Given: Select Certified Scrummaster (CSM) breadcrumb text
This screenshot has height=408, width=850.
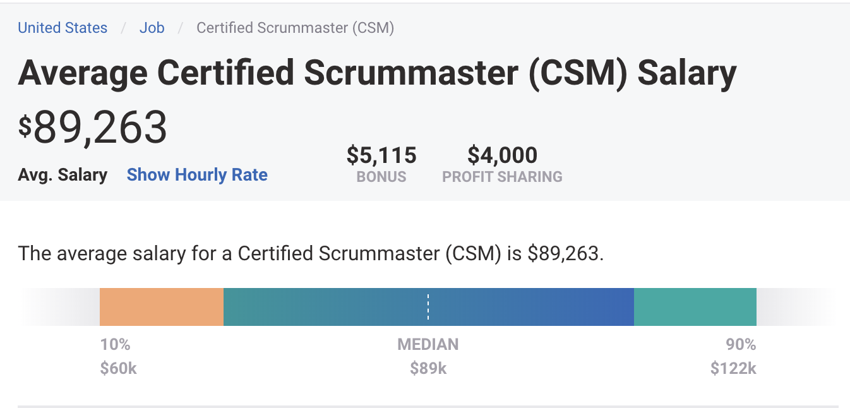Looking at the screenshot, I should 296,28.
